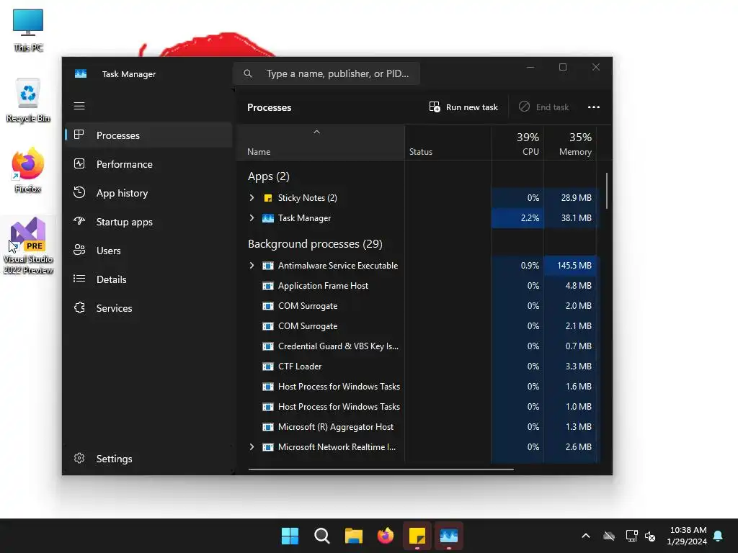Screen dimensions: 738x553
Task: Sort processes by the CPU column
Action: pyautogui.click(x=517, y=143)
